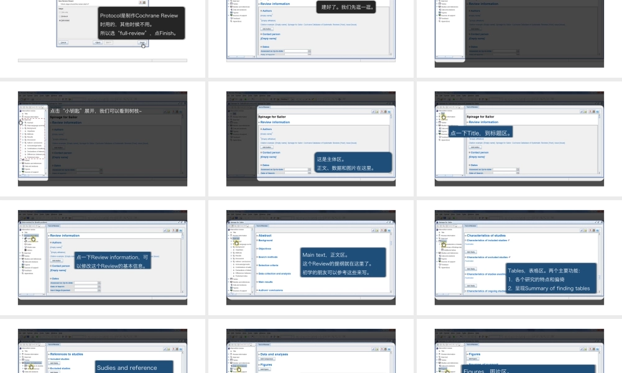Viewport: 622px width, 373px height.
Task: Click Cancel in the New Review wizard
Action: click(x=63, y=43)
